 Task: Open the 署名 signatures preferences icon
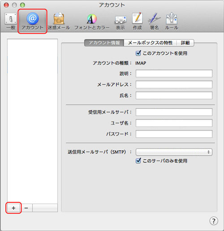click(154, 21)
